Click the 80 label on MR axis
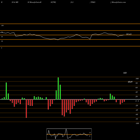This screenshot has width=140, height=140. [x=137, y=83]
